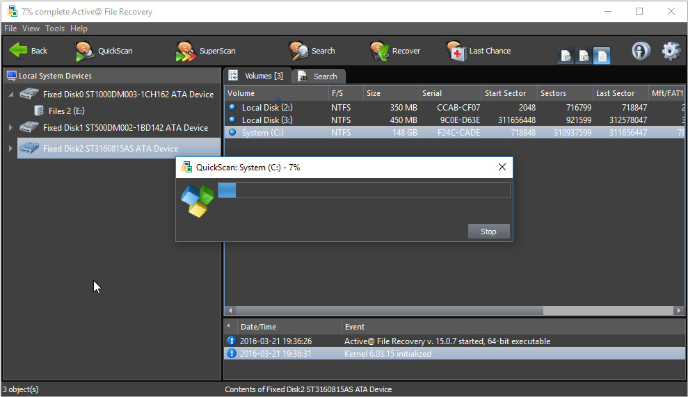The width and height of the screenshot is (688, 397).
Task: Click the blue dot beside System (C:)
Action: (x=232, y=132)
